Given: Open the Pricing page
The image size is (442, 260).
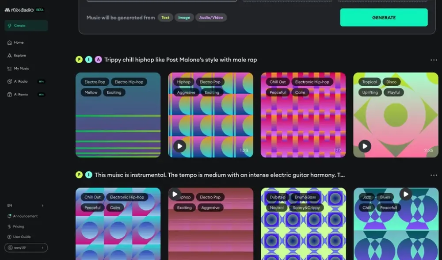Looking at the screenshot, I should click(x=19, y=226).
